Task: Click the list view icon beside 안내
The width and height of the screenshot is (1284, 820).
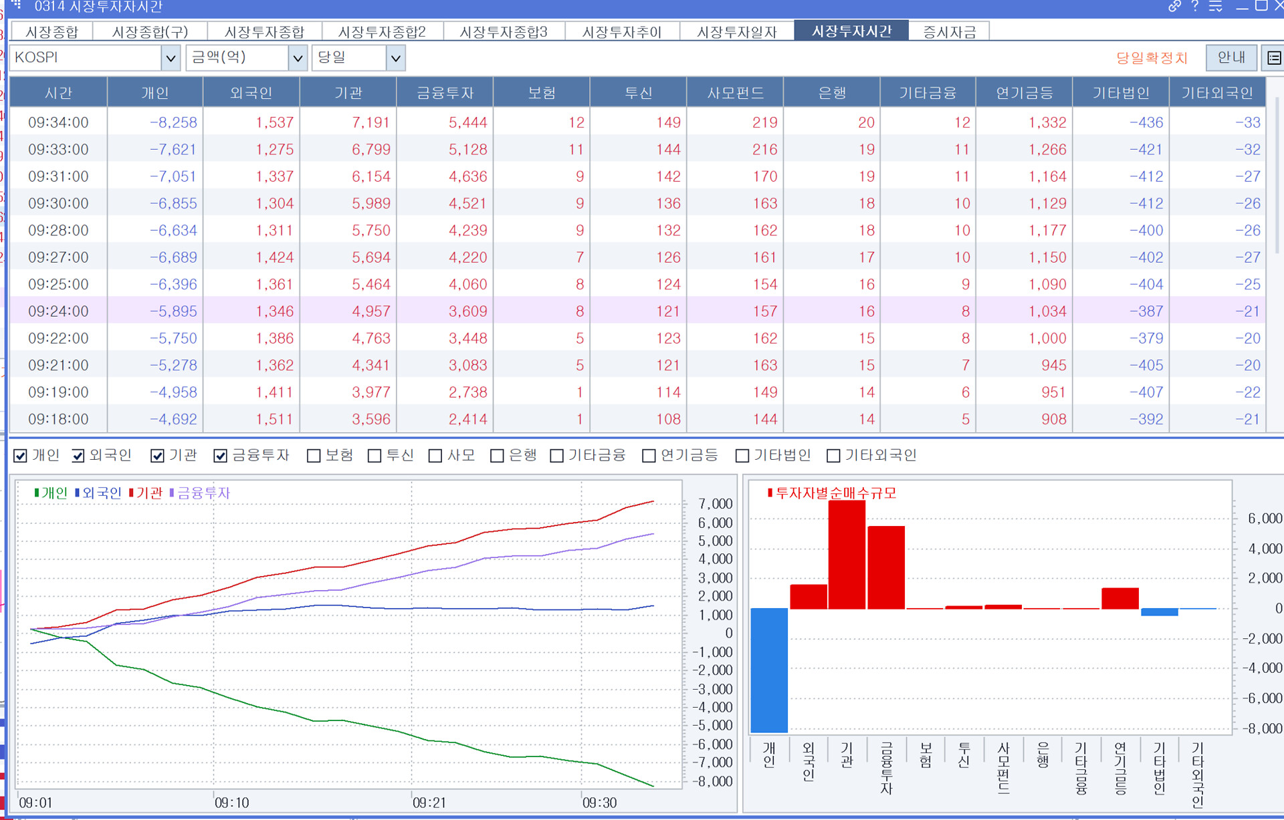Action: (x=1273, y=58)
